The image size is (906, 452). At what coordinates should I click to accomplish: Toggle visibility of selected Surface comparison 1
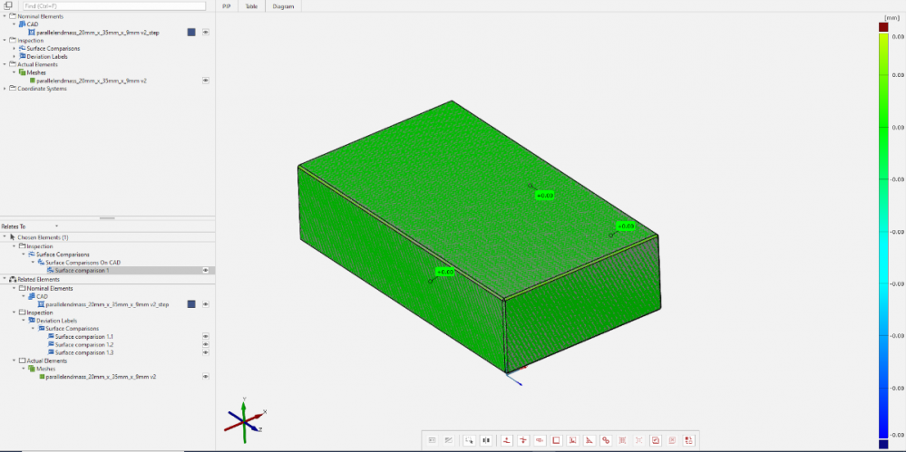[206, 270]
